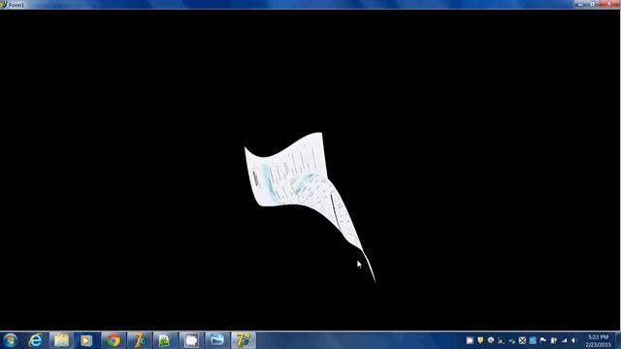Click the Show desktop strip beside clock
This screenshot has height=349, width=621.
[618, 340]
